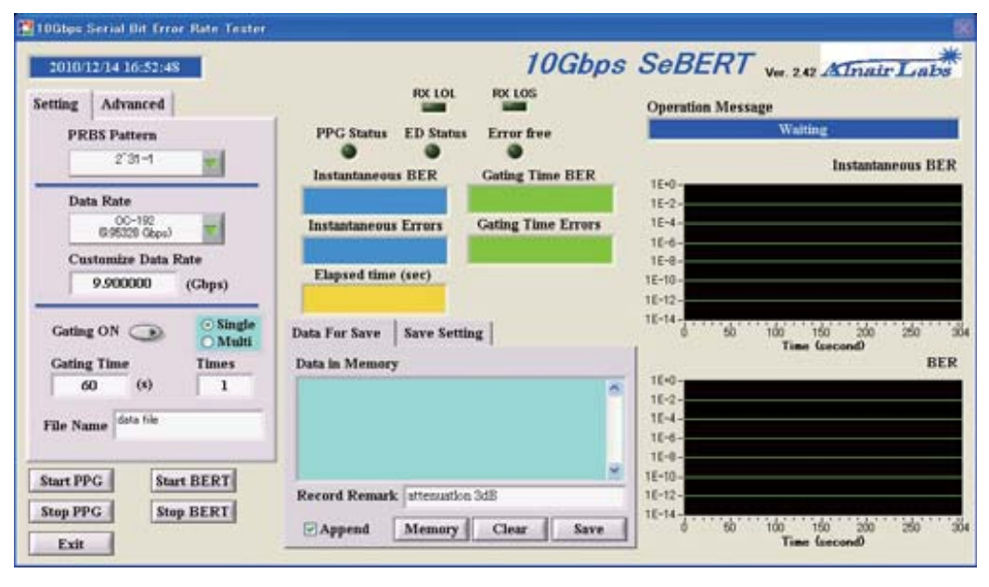Select the Multi radio option
Viewport: 989px width, 587px height.
pyautogui.click(x=227, y=342)
